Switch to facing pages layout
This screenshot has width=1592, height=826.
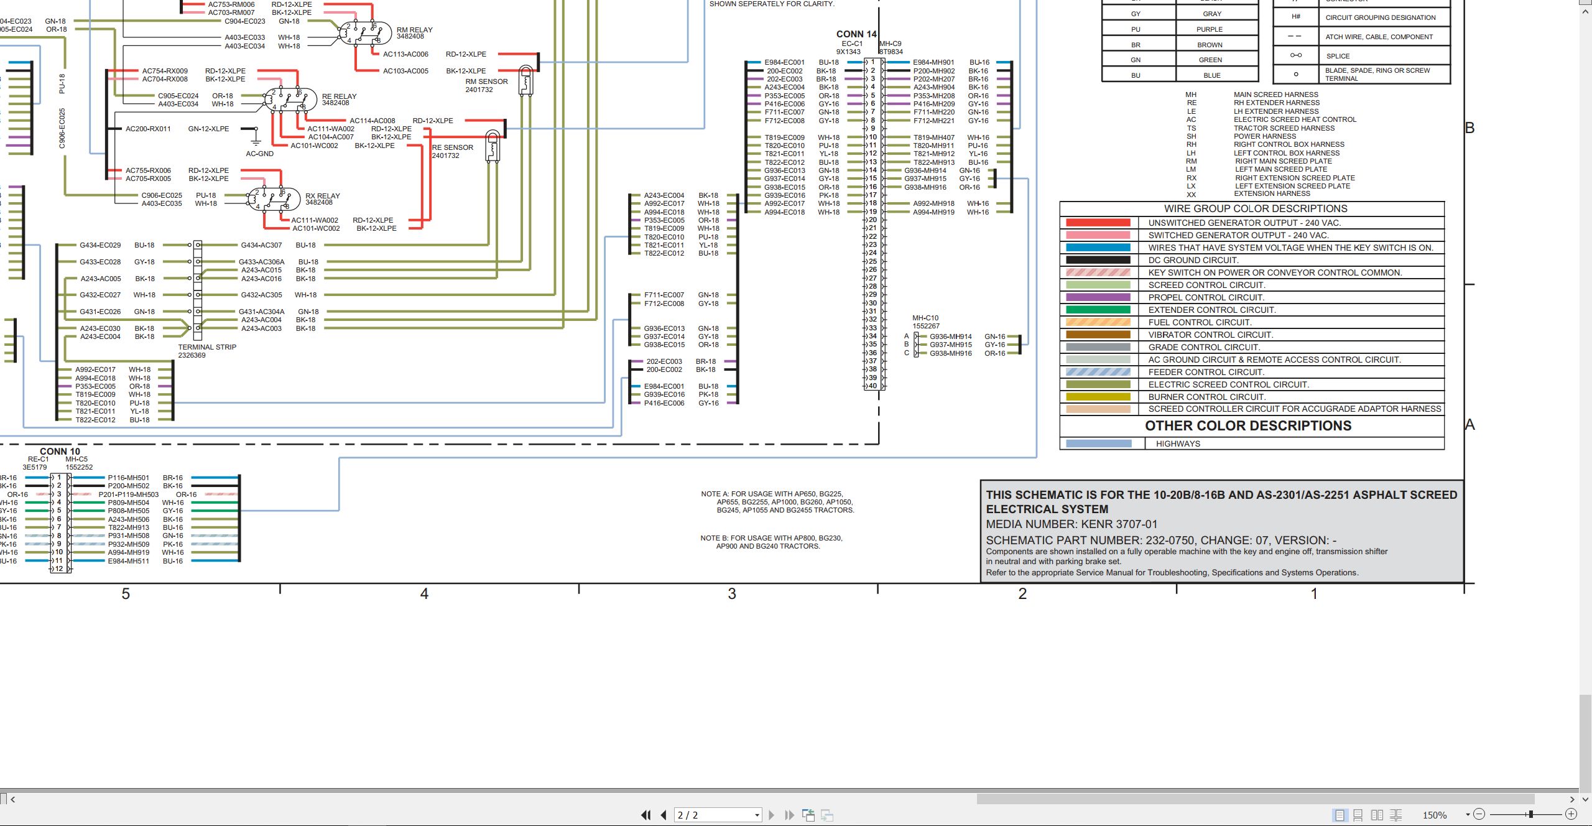pos(1377,815)
